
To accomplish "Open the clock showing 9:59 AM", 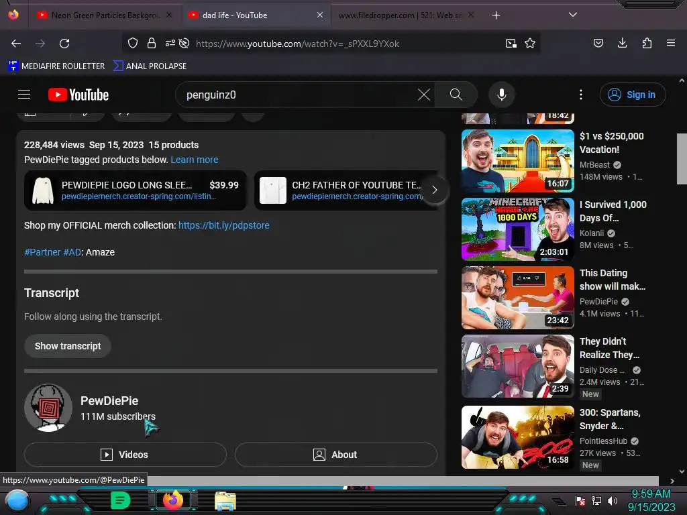I will click(651, 494).
